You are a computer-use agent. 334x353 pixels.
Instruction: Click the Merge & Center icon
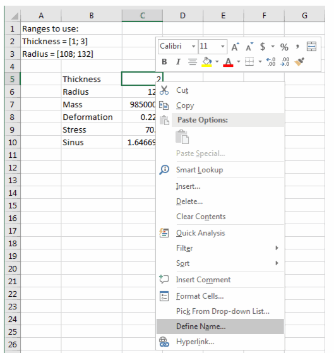click(311, 47)
